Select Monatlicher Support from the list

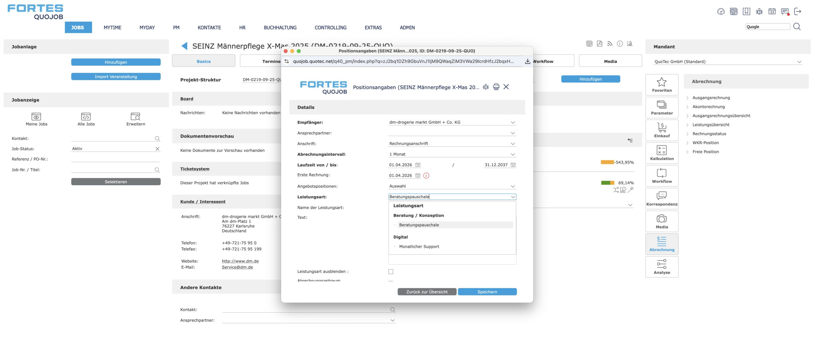click(x=419, y=246)
